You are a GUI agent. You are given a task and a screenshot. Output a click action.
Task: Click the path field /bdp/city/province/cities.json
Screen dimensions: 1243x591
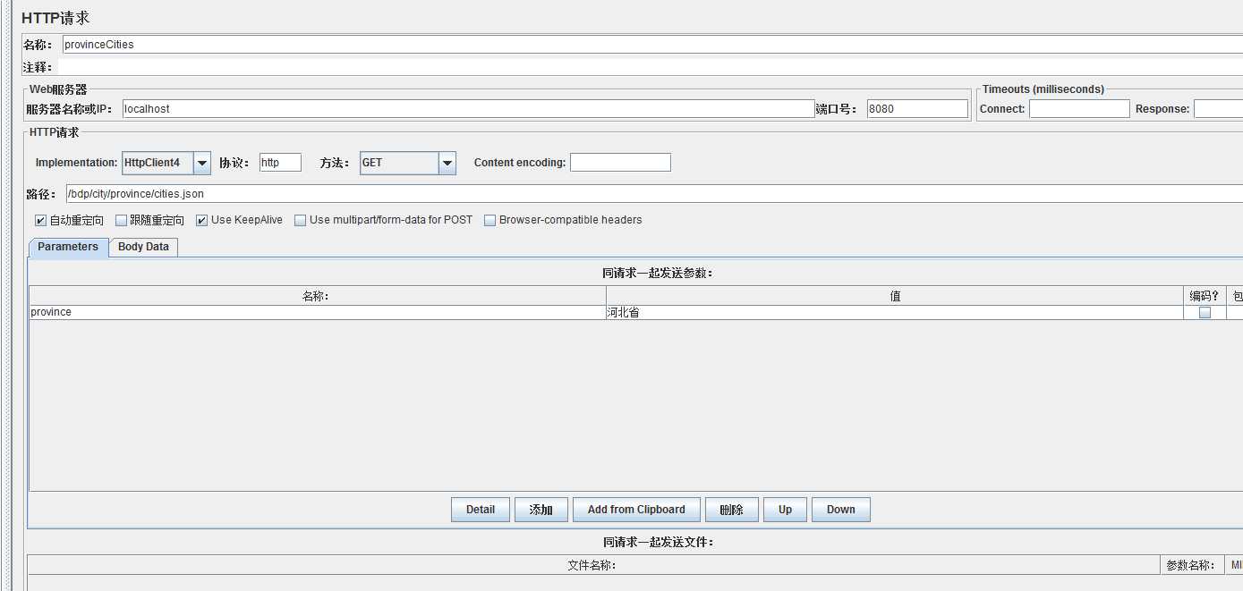click(654, 194)
